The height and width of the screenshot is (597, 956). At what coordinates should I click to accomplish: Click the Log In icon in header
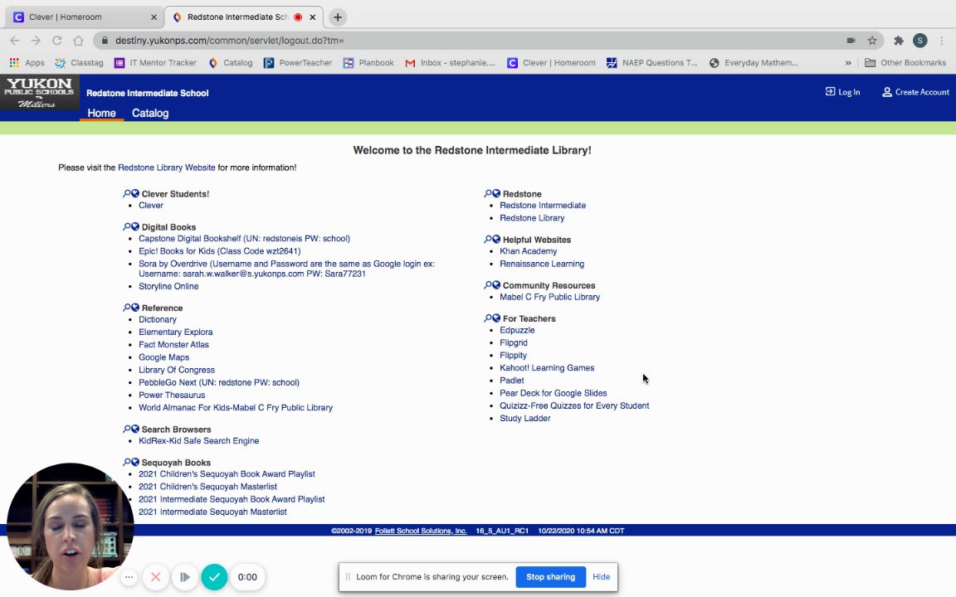[830, 91]
